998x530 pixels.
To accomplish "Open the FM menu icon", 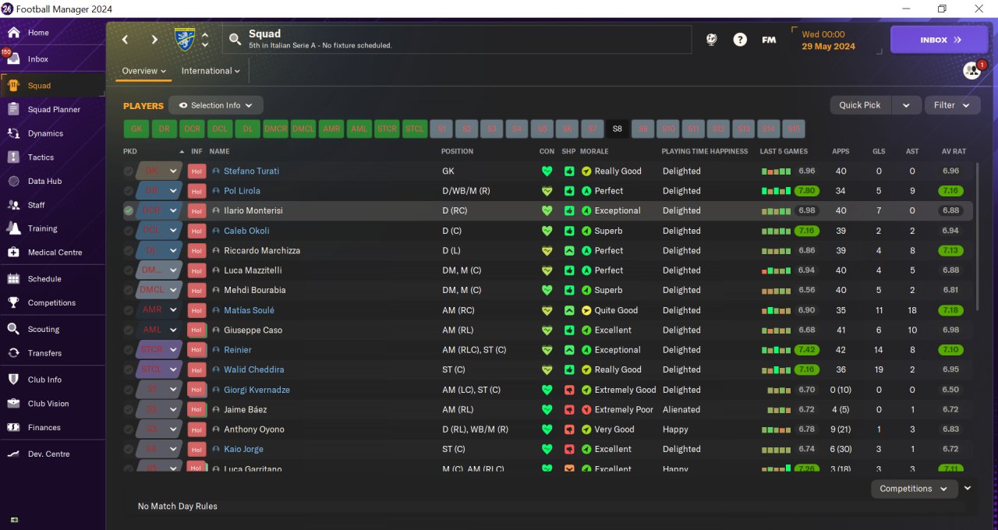I will 769,40.
